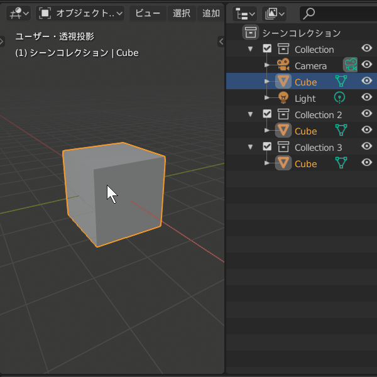Hide the Collection 2 Cube eye icon
Viewport: 377px width, 377px height.
tap(367, 129)
